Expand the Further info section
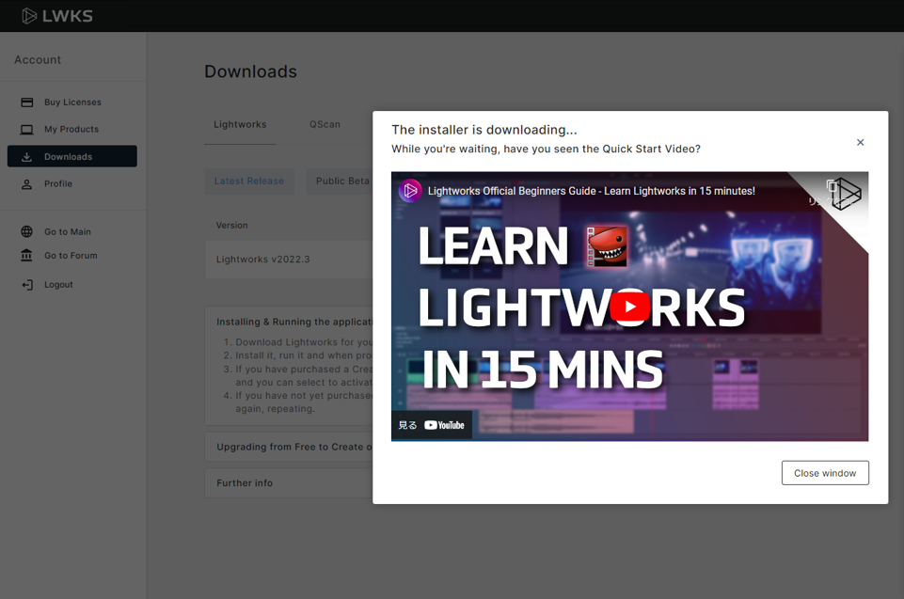904x599 pixels. (x=289, y=483)
